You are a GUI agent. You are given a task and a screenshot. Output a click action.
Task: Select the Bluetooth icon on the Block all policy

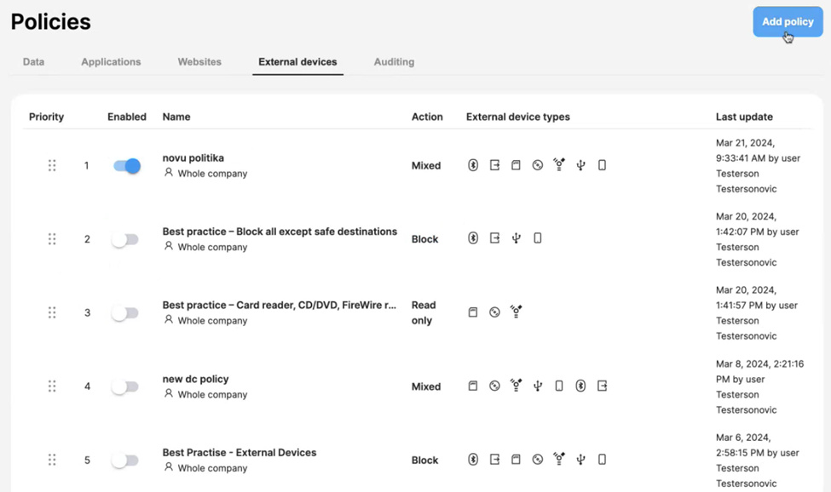point(473,238)
